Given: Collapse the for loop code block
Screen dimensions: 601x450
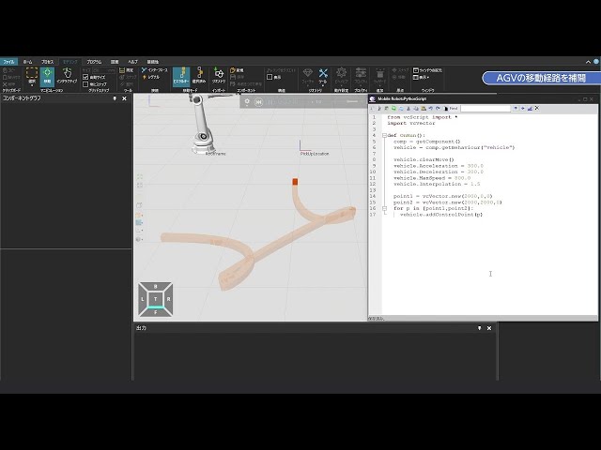Looking at the screenshot, I should click(x=384, y=208).
